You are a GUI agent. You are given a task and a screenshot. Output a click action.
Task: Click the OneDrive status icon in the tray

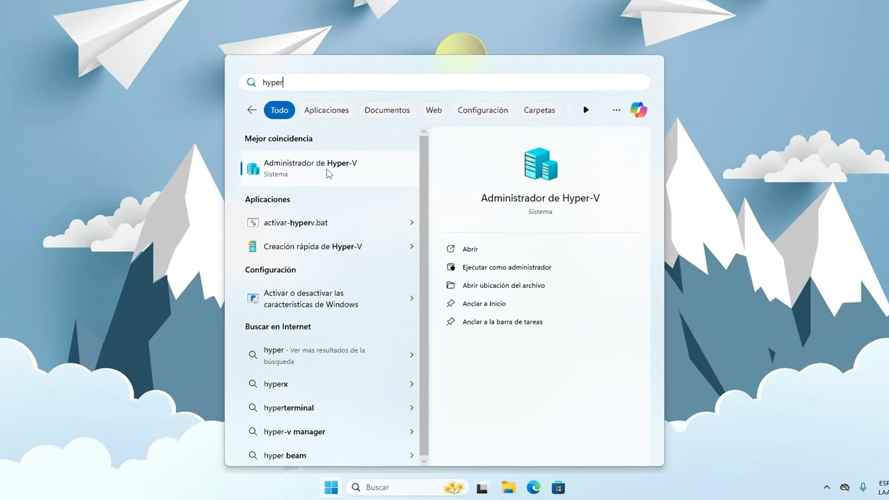(x=845, y=487)
